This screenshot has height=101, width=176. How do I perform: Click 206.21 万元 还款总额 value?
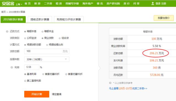[x=157, y=53]
